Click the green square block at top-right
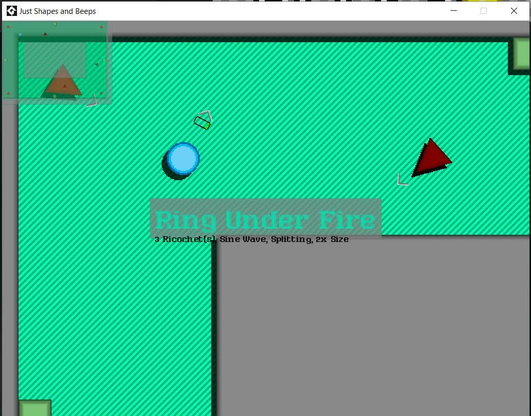 pos(522,54)
